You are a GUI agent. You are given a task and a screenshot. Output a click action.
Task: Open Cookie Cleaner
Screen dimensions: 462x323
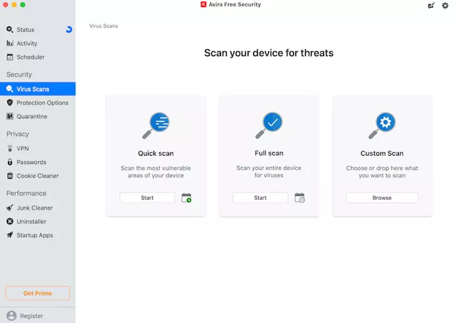pyautogui.click(x=37, y=176)
